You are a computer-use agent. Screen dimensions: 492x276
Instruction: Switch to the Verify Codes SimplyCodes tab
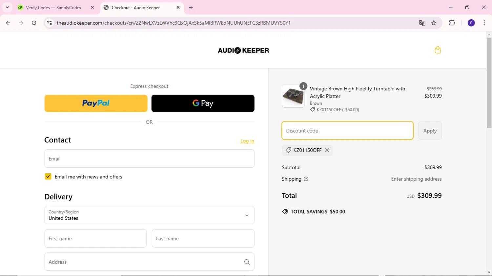pos(54,7)
